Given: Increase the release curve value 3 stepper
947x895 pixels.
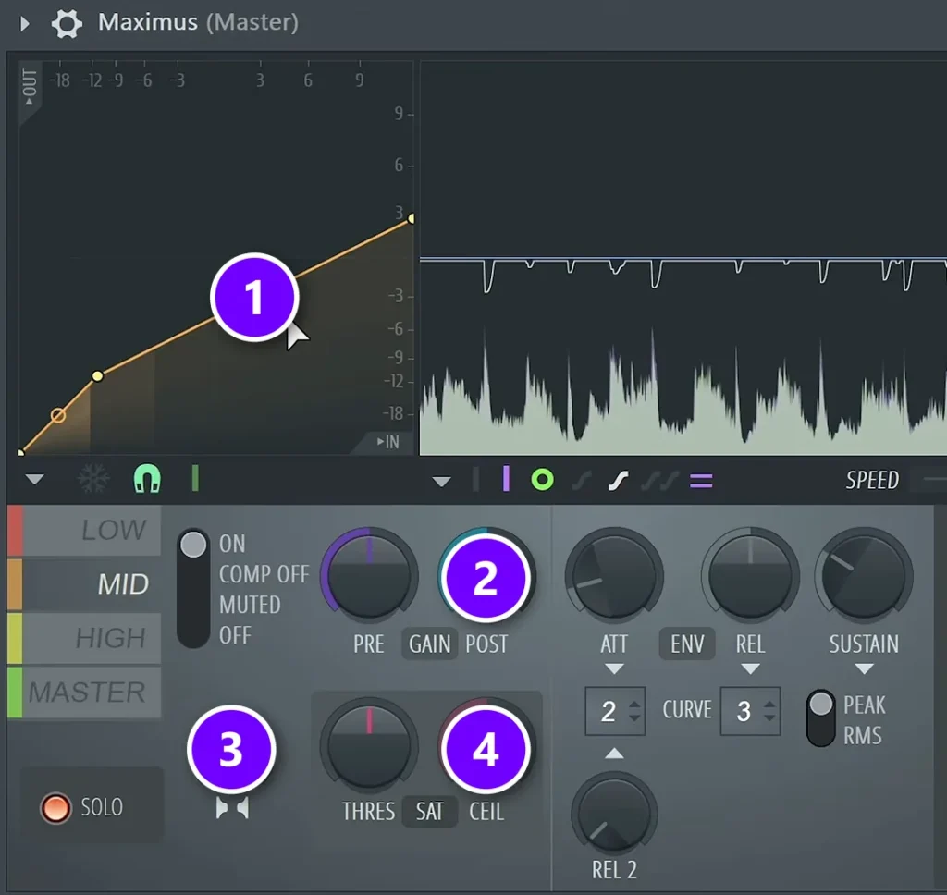Looking at the screenshot, I should point(769,705).
